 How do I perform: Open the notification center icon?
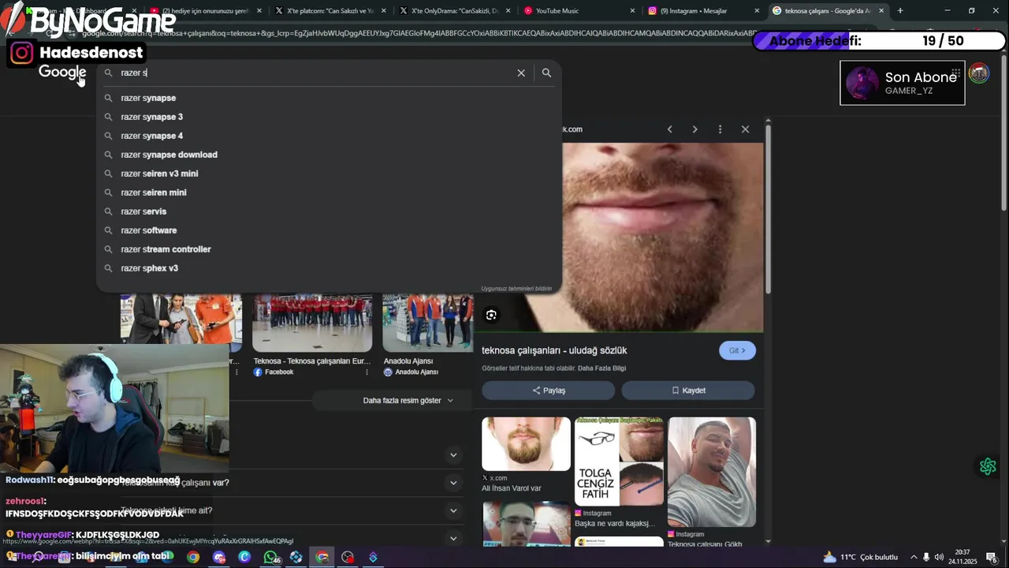coord(992,557)
